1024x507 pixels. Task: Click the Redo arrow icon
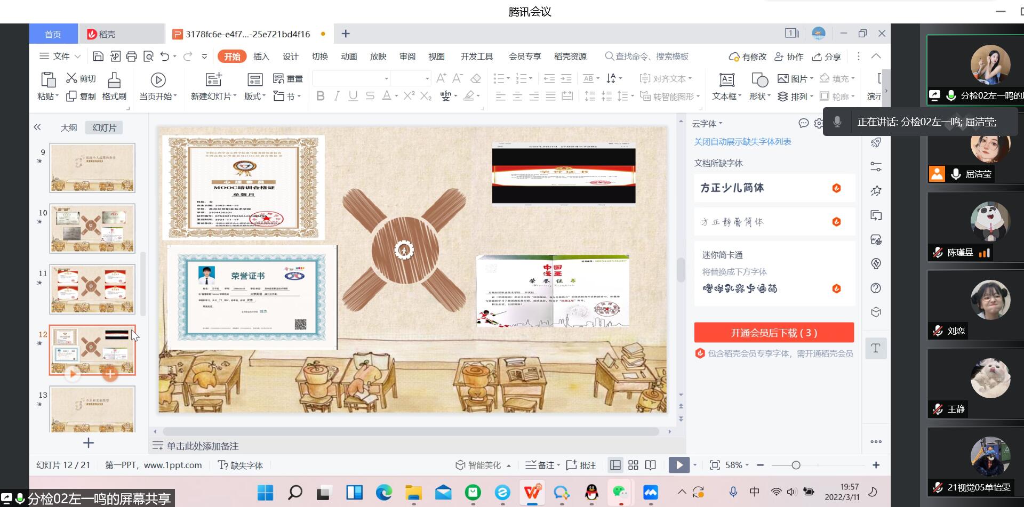click(187, 57)
